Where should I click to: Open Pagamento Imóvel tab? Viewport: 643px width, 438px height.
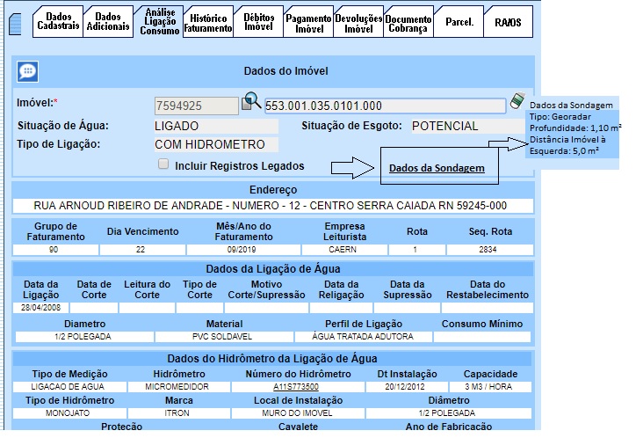308,21
